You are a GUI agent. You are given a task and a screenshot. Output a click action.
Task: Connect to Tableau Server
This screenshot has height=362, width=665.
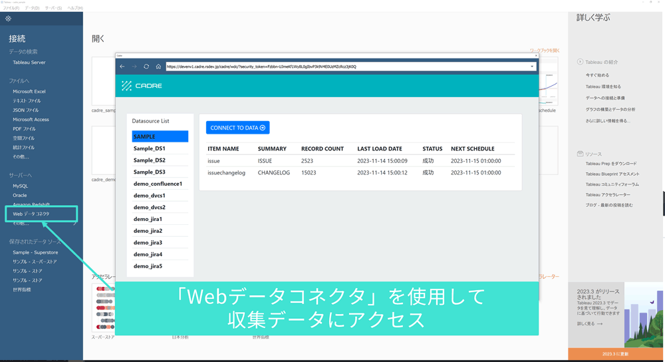click(x=29, y=63)
